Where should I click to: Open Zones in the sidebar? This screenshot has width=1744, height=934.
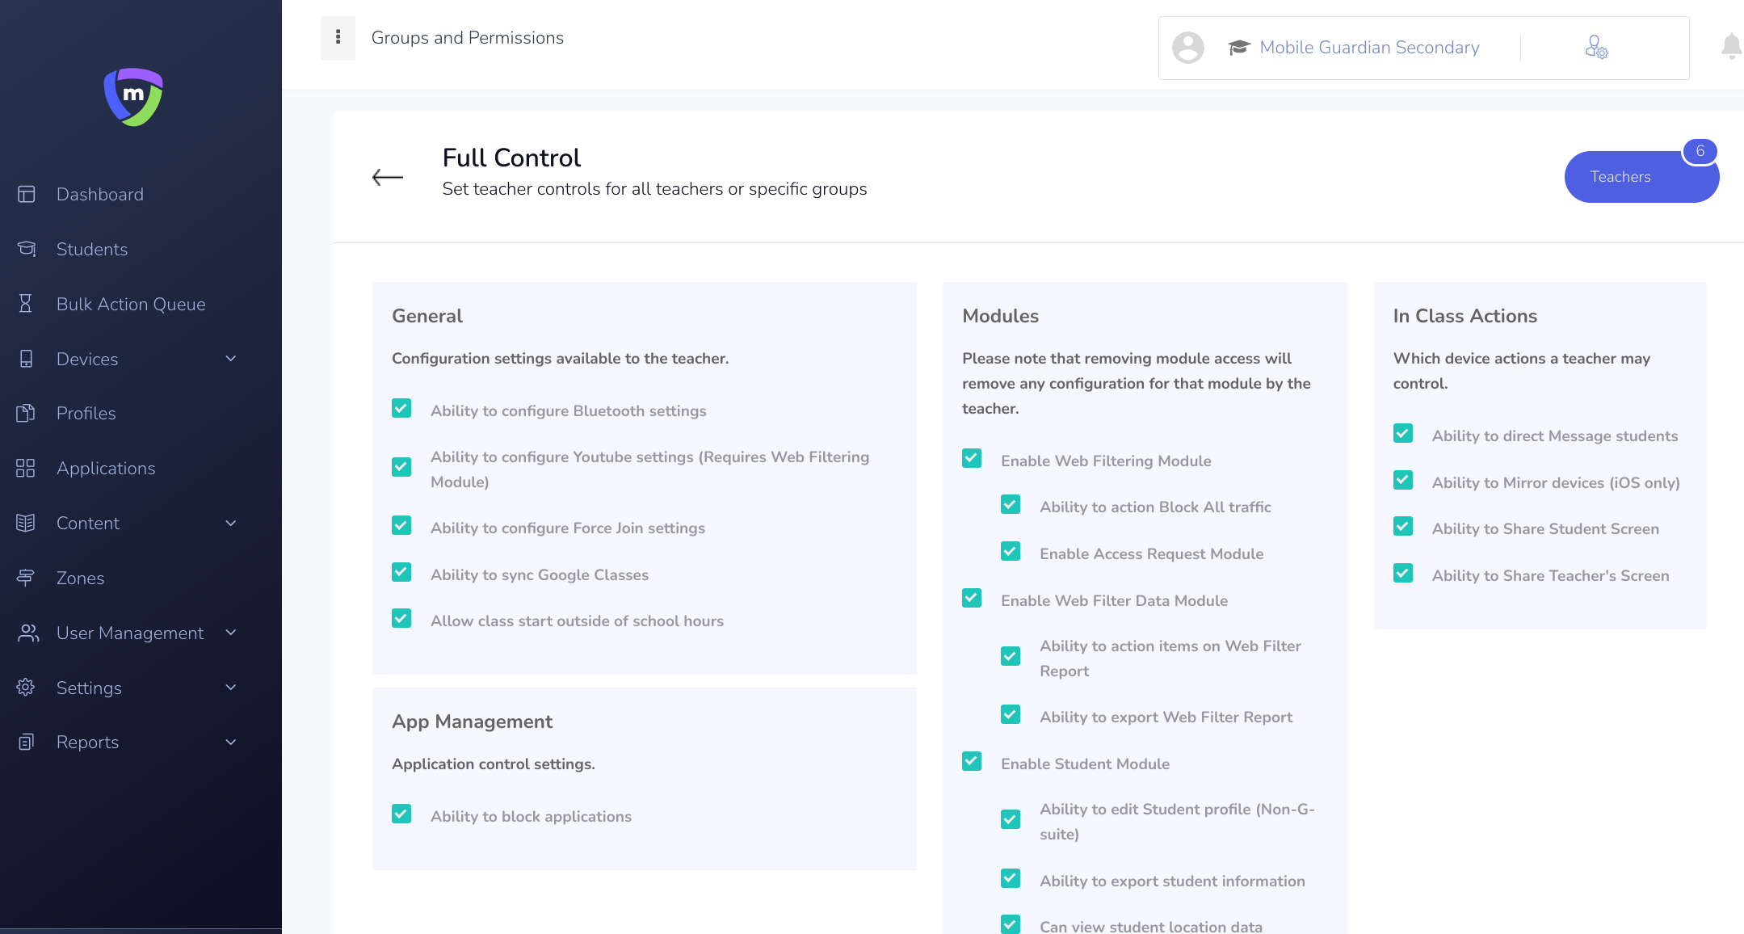pyautogui.click(x=81, y=578)
